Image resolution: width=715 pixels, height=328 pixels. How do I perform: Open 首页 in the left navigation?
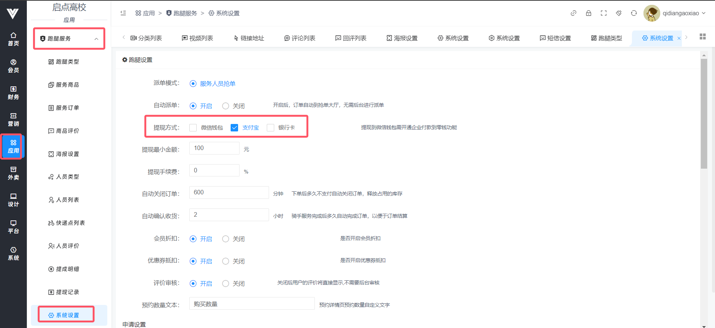[x=13, y=39]
